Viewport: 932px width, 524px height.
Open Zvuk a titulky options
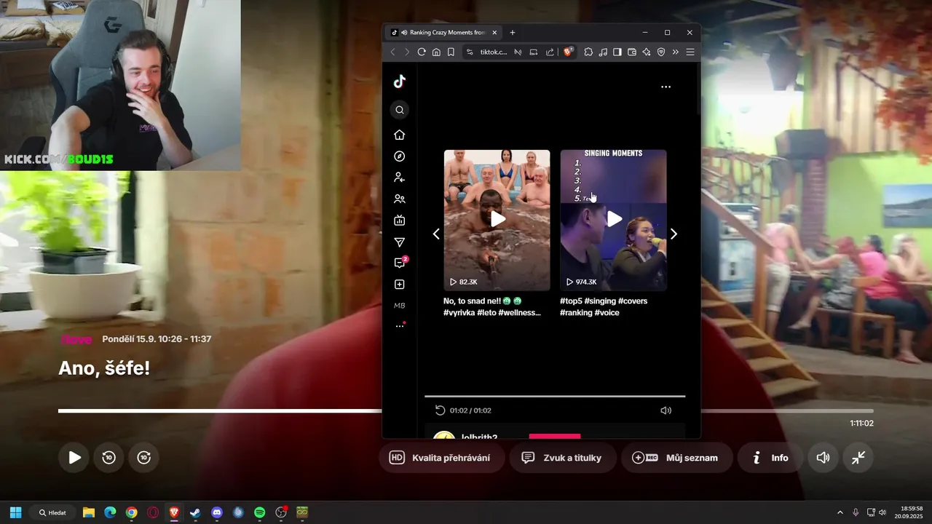pyautogui.click(x=563, y=458)
